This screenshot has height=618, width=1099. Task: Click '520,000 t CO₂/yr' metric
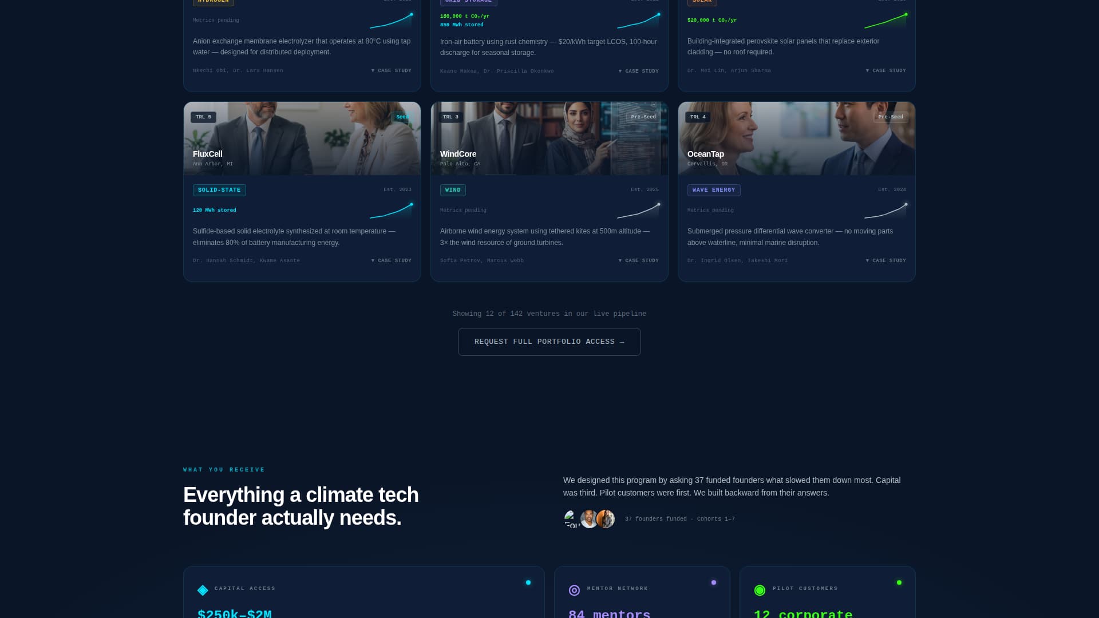tap(712, 20)
